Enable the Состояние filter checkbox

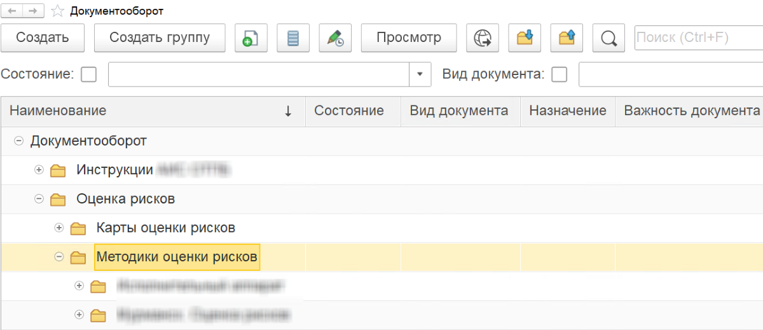click(89, 74)
